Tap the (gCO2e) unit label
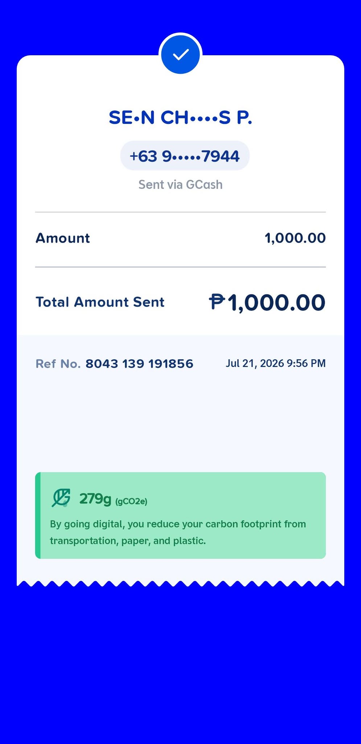The image size is (361, 744). 131,502
